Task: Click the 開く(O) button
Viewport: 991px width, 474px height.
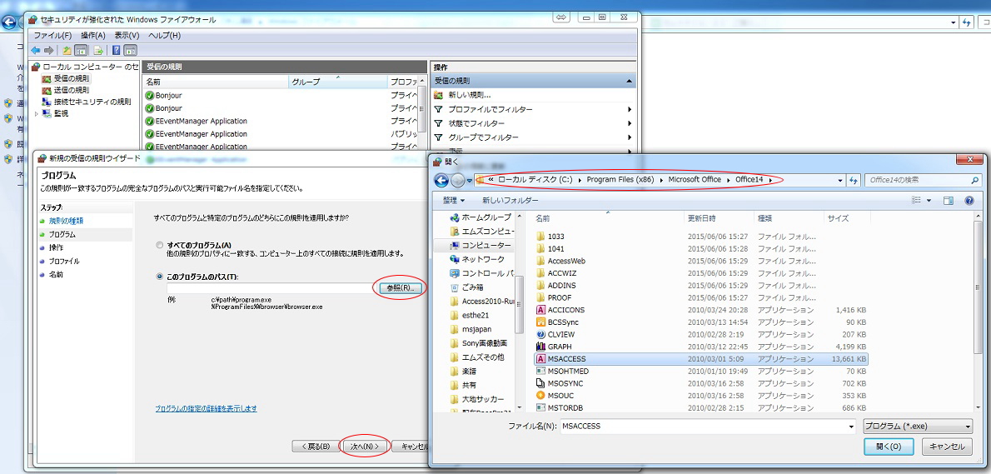Action: (x=889, y=447)
